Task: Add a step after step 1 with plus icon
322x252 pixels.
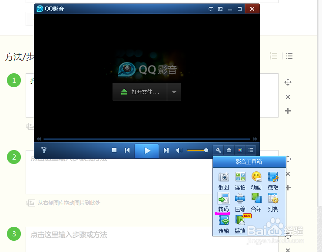Action: coord(288,111)
